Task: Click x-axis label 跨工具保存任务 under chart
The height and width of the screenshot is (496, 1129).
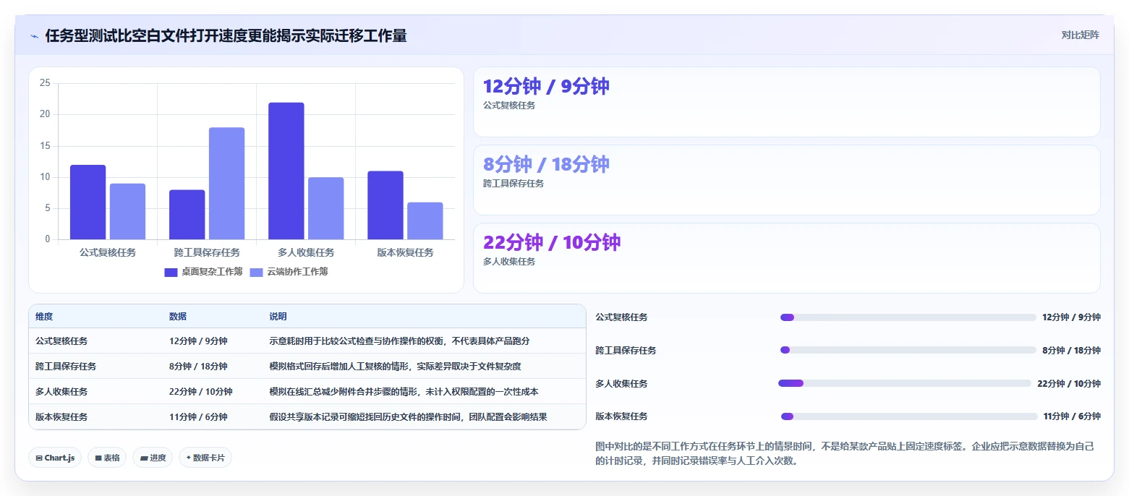Action: [x=207, y=253]
